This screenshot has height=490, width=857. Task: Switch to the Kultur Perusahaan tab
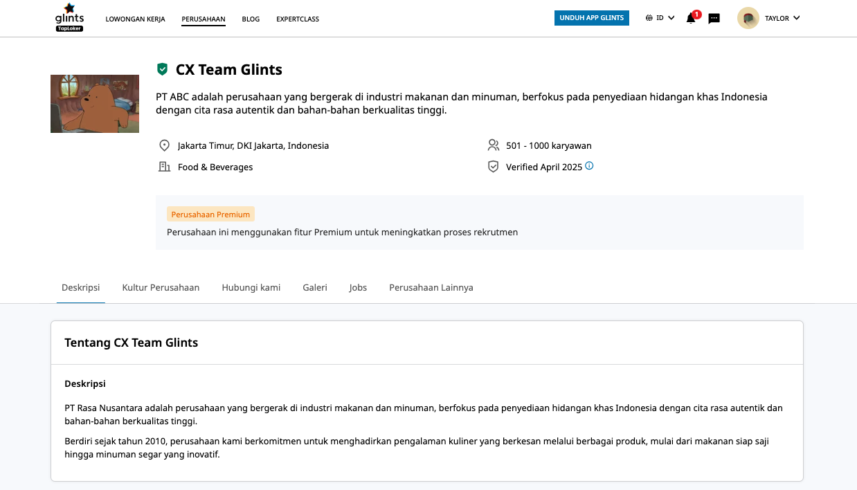[161, 287]
